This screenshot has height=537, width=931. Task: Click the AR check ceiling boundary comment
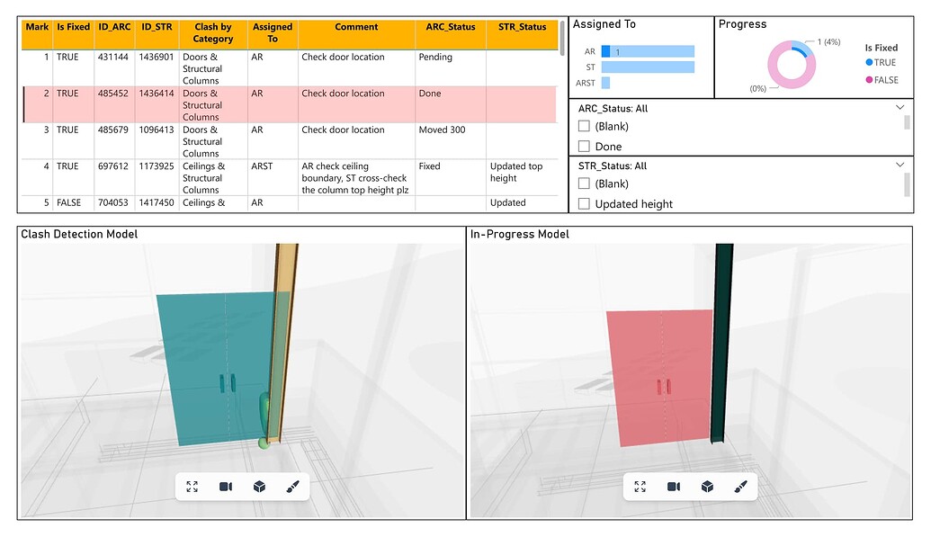pyautogui.click(x=354, y=177)
